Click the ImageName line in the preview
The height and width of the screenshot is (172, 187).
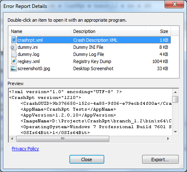(x=96, y=121)
